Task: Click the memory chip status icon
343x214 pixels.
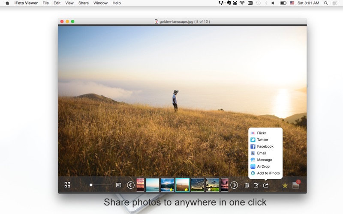Action: pos(250,3)
